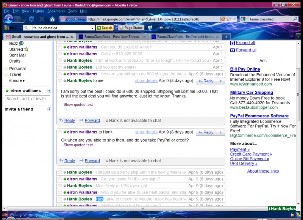Expand Hank Boyles chat popup at bottom
The image size is (303, 220).
(x=282, y=209)
